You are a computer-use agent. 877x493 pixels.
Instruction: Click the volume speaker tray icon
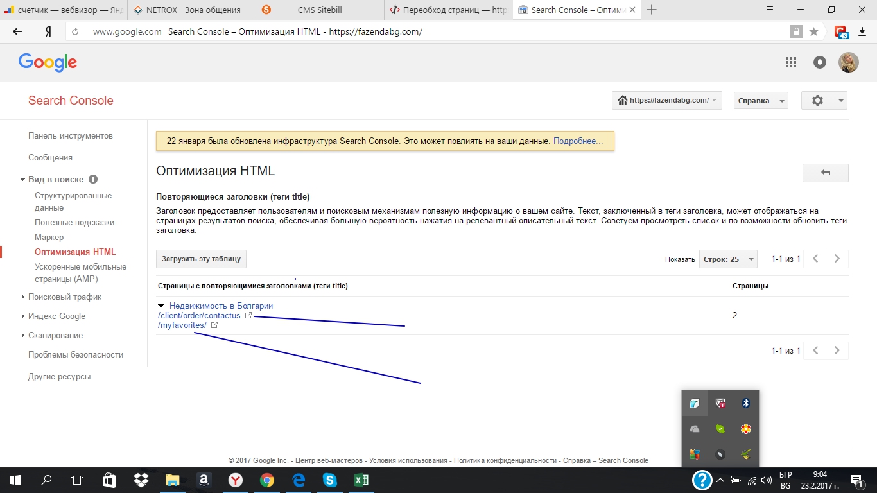click(x=765, y=480)
